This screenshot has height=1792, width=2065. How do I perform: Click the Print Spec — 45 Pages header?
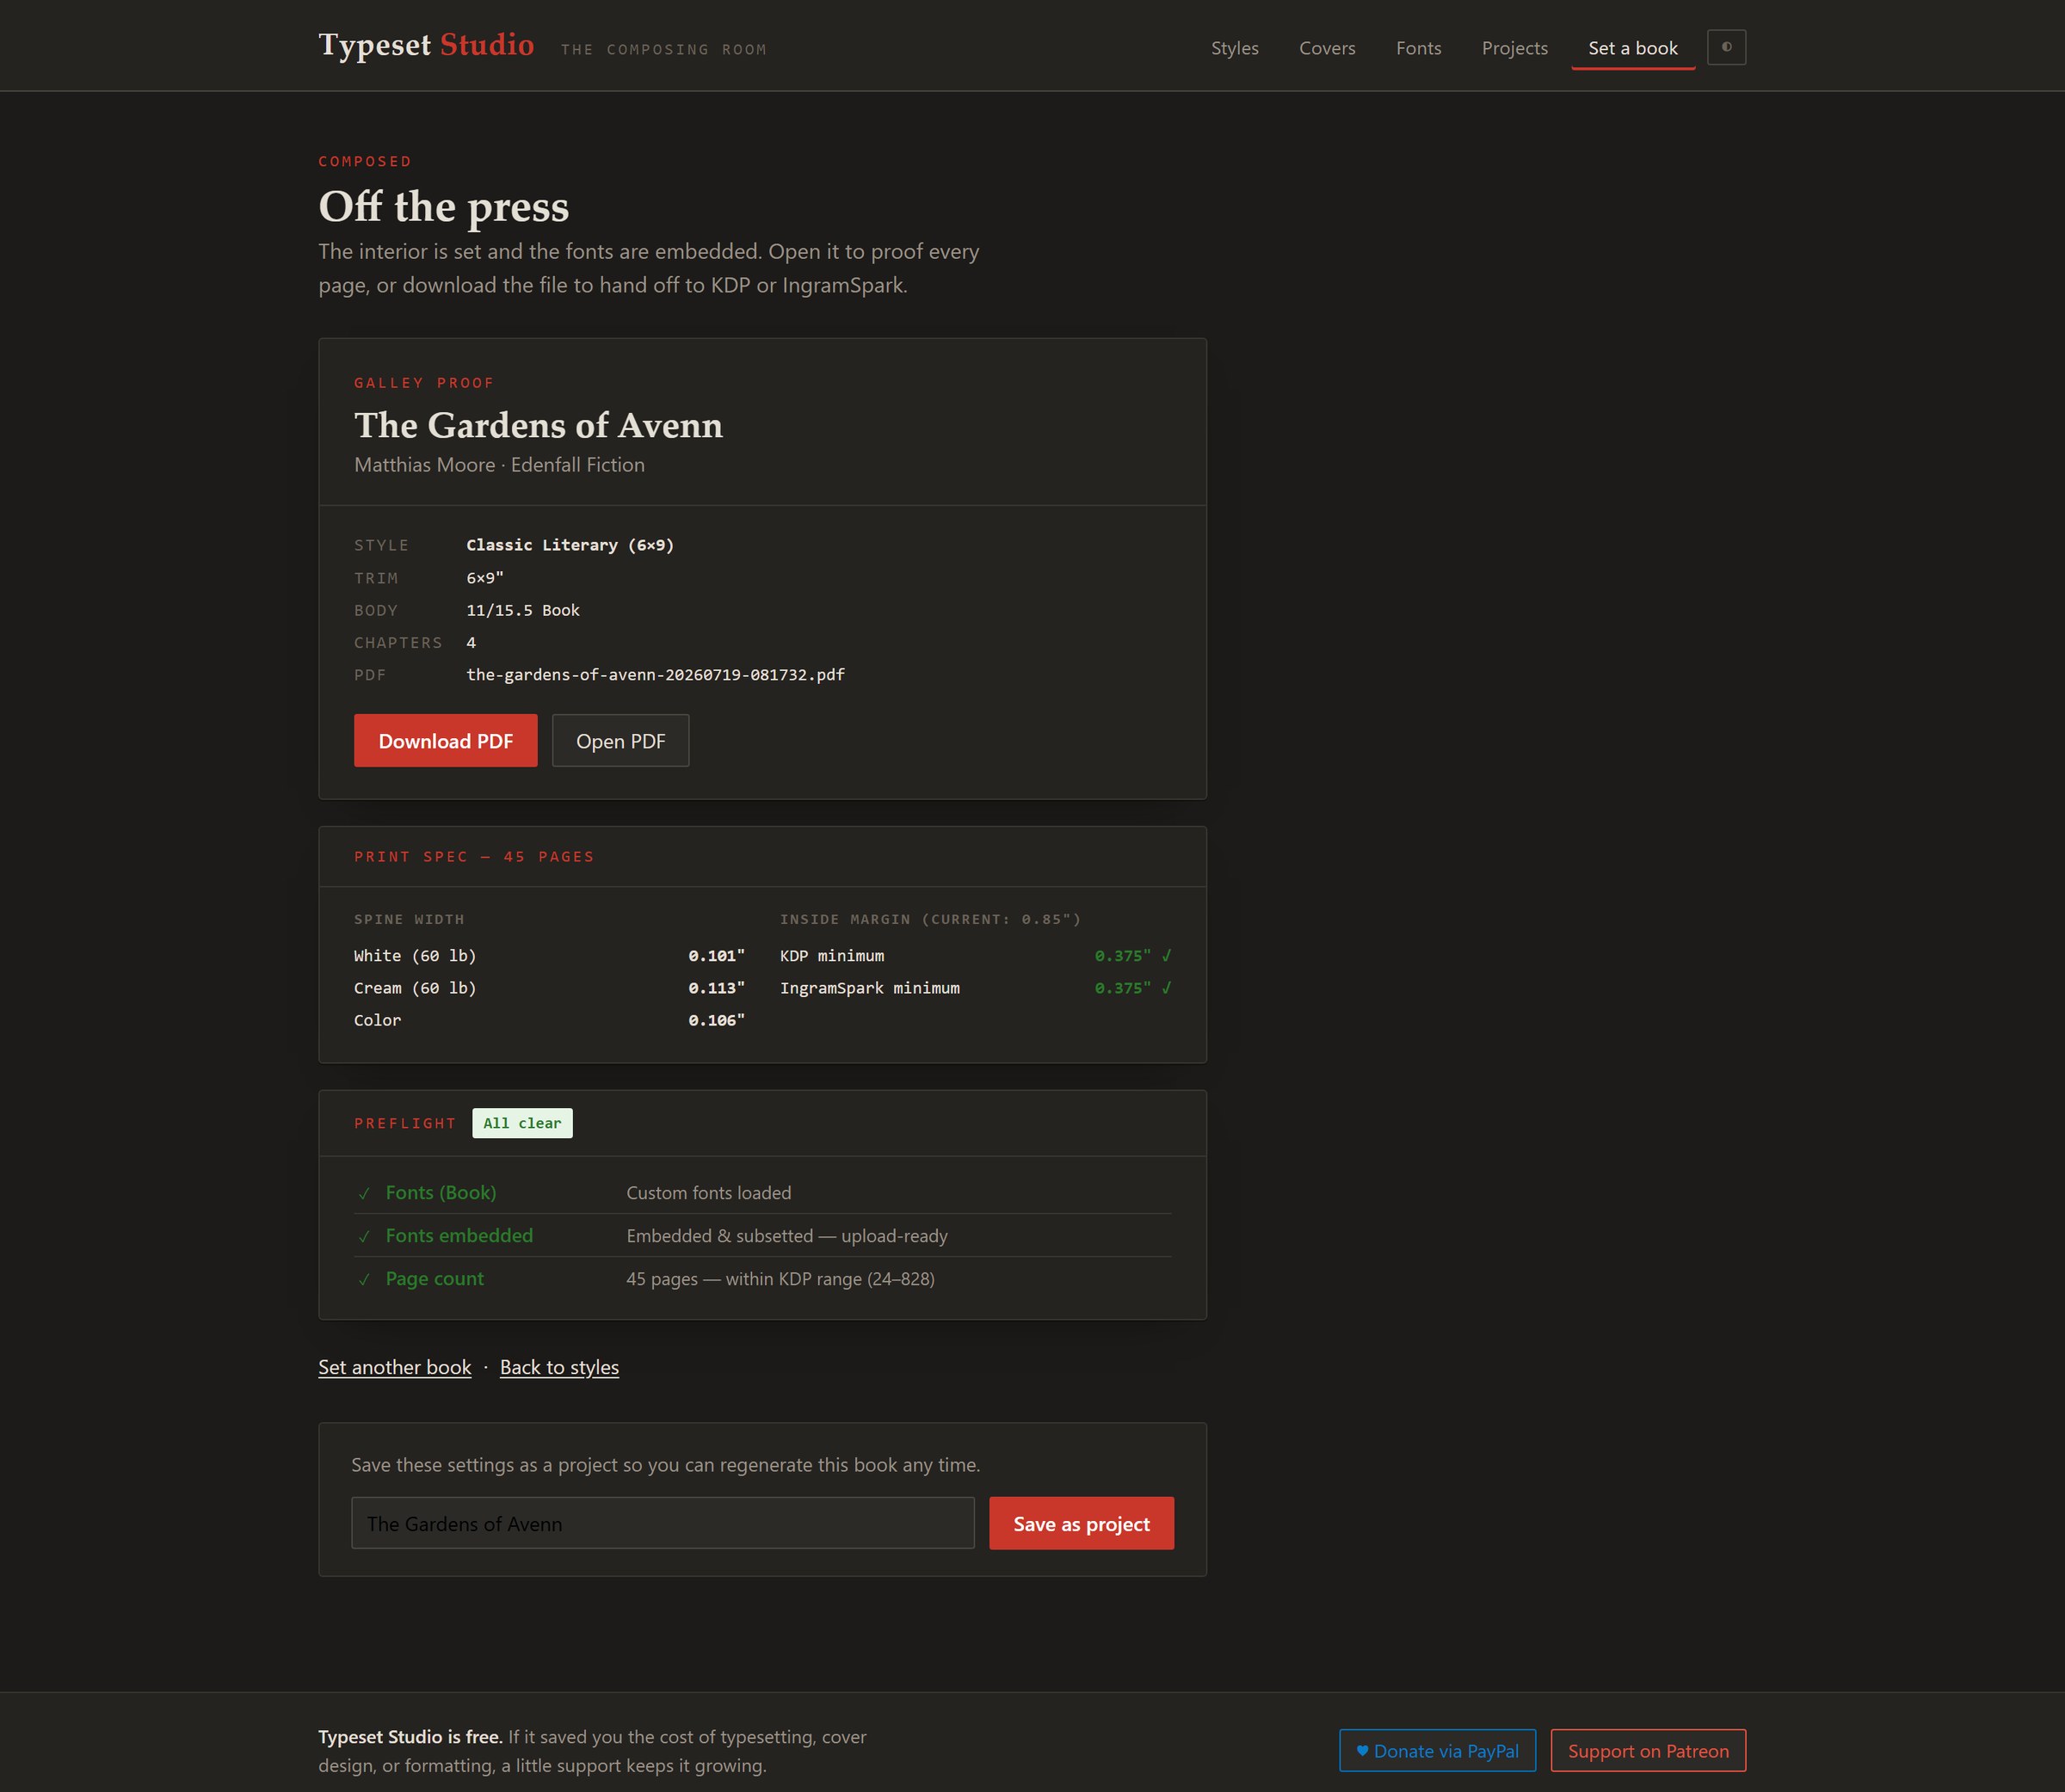[474, 857]
